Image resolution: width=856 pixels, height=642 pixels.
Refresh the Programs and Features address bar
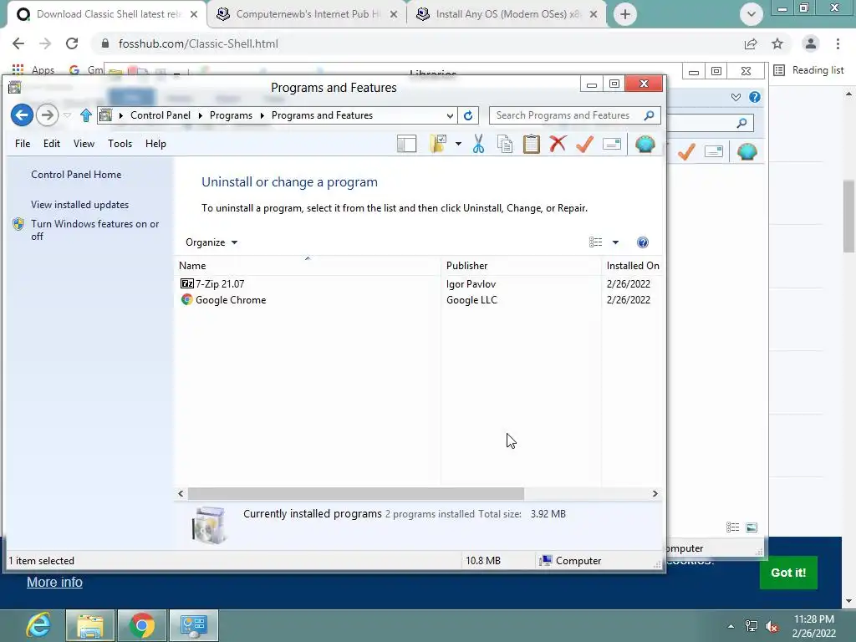point(468,115)
